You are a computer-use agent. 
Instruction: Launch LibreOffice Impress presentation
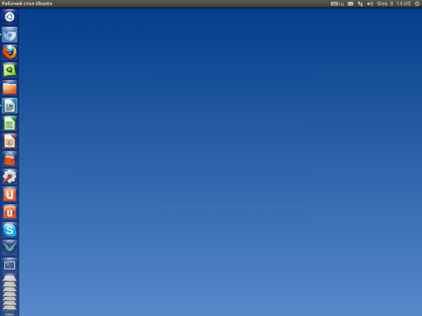point(10,141)
